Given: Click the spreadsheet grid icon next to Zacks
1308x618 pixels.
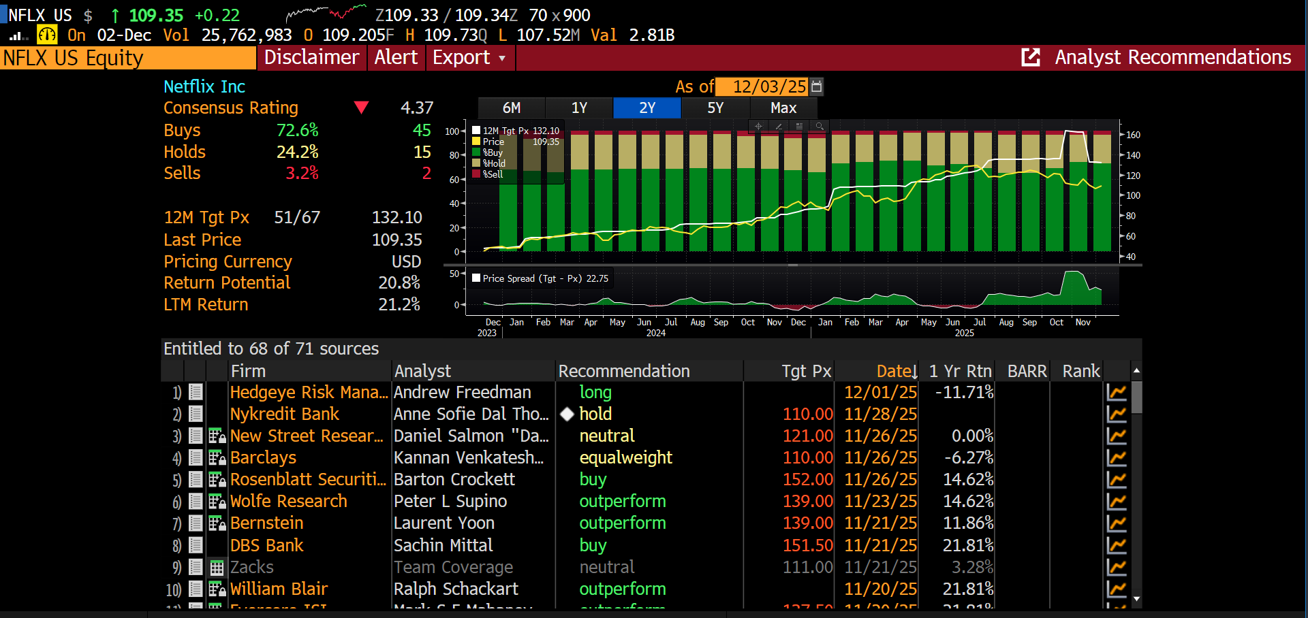Looking at the screenshot, I should click(217, 568).
